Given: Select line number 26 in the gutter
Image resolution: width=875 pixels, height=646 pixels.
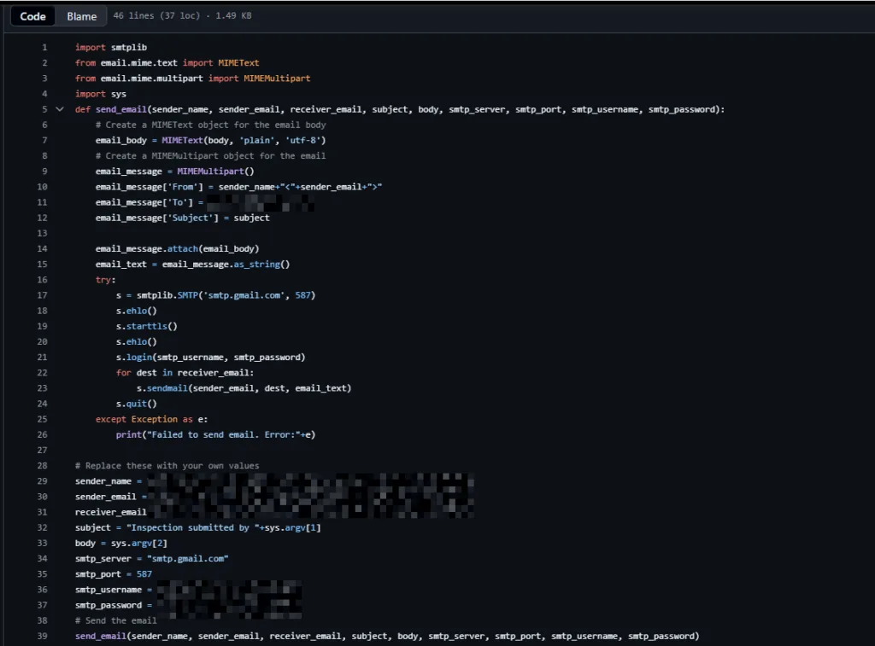Looking at the screenshot, I should 43,434.
